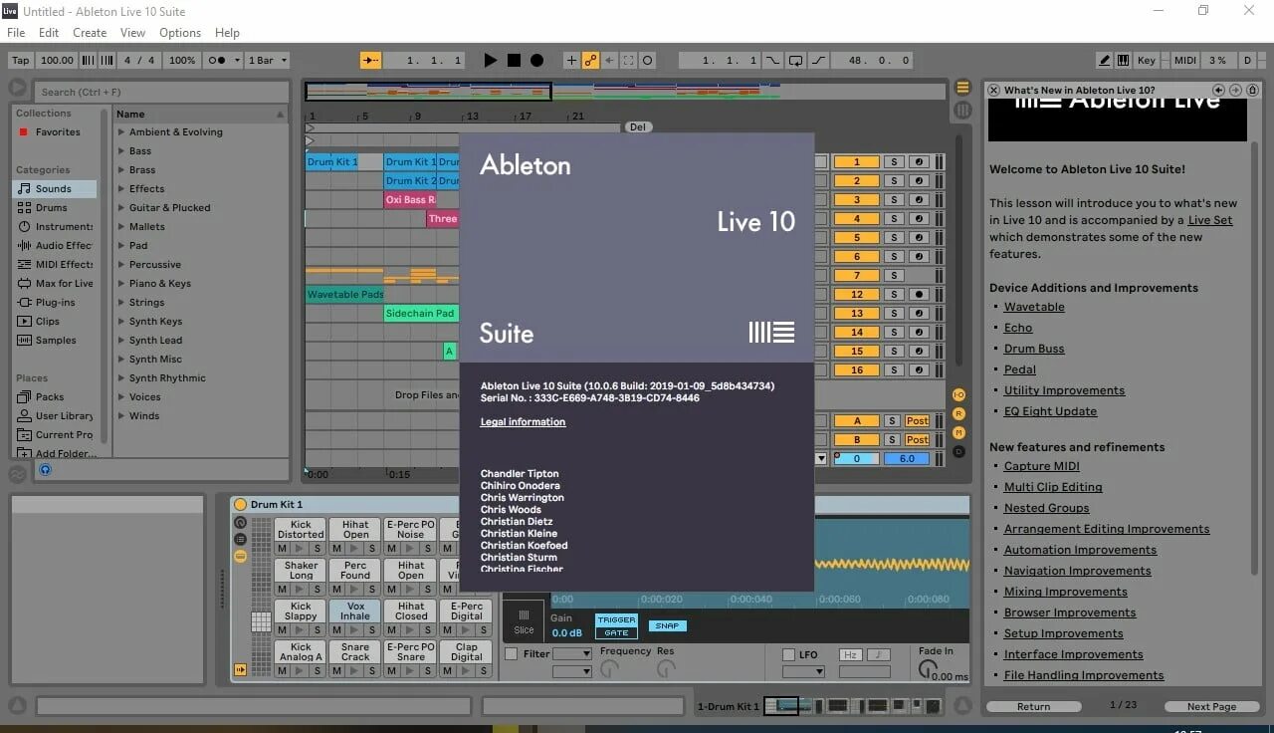
Task: Select the Slice tab in Simpler
Action: pyautogui.click(x=524, y=622)
